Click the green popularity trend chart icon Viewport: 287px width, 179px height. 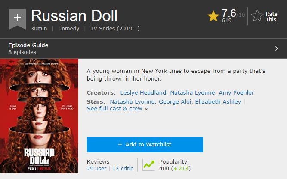(149, 165)
